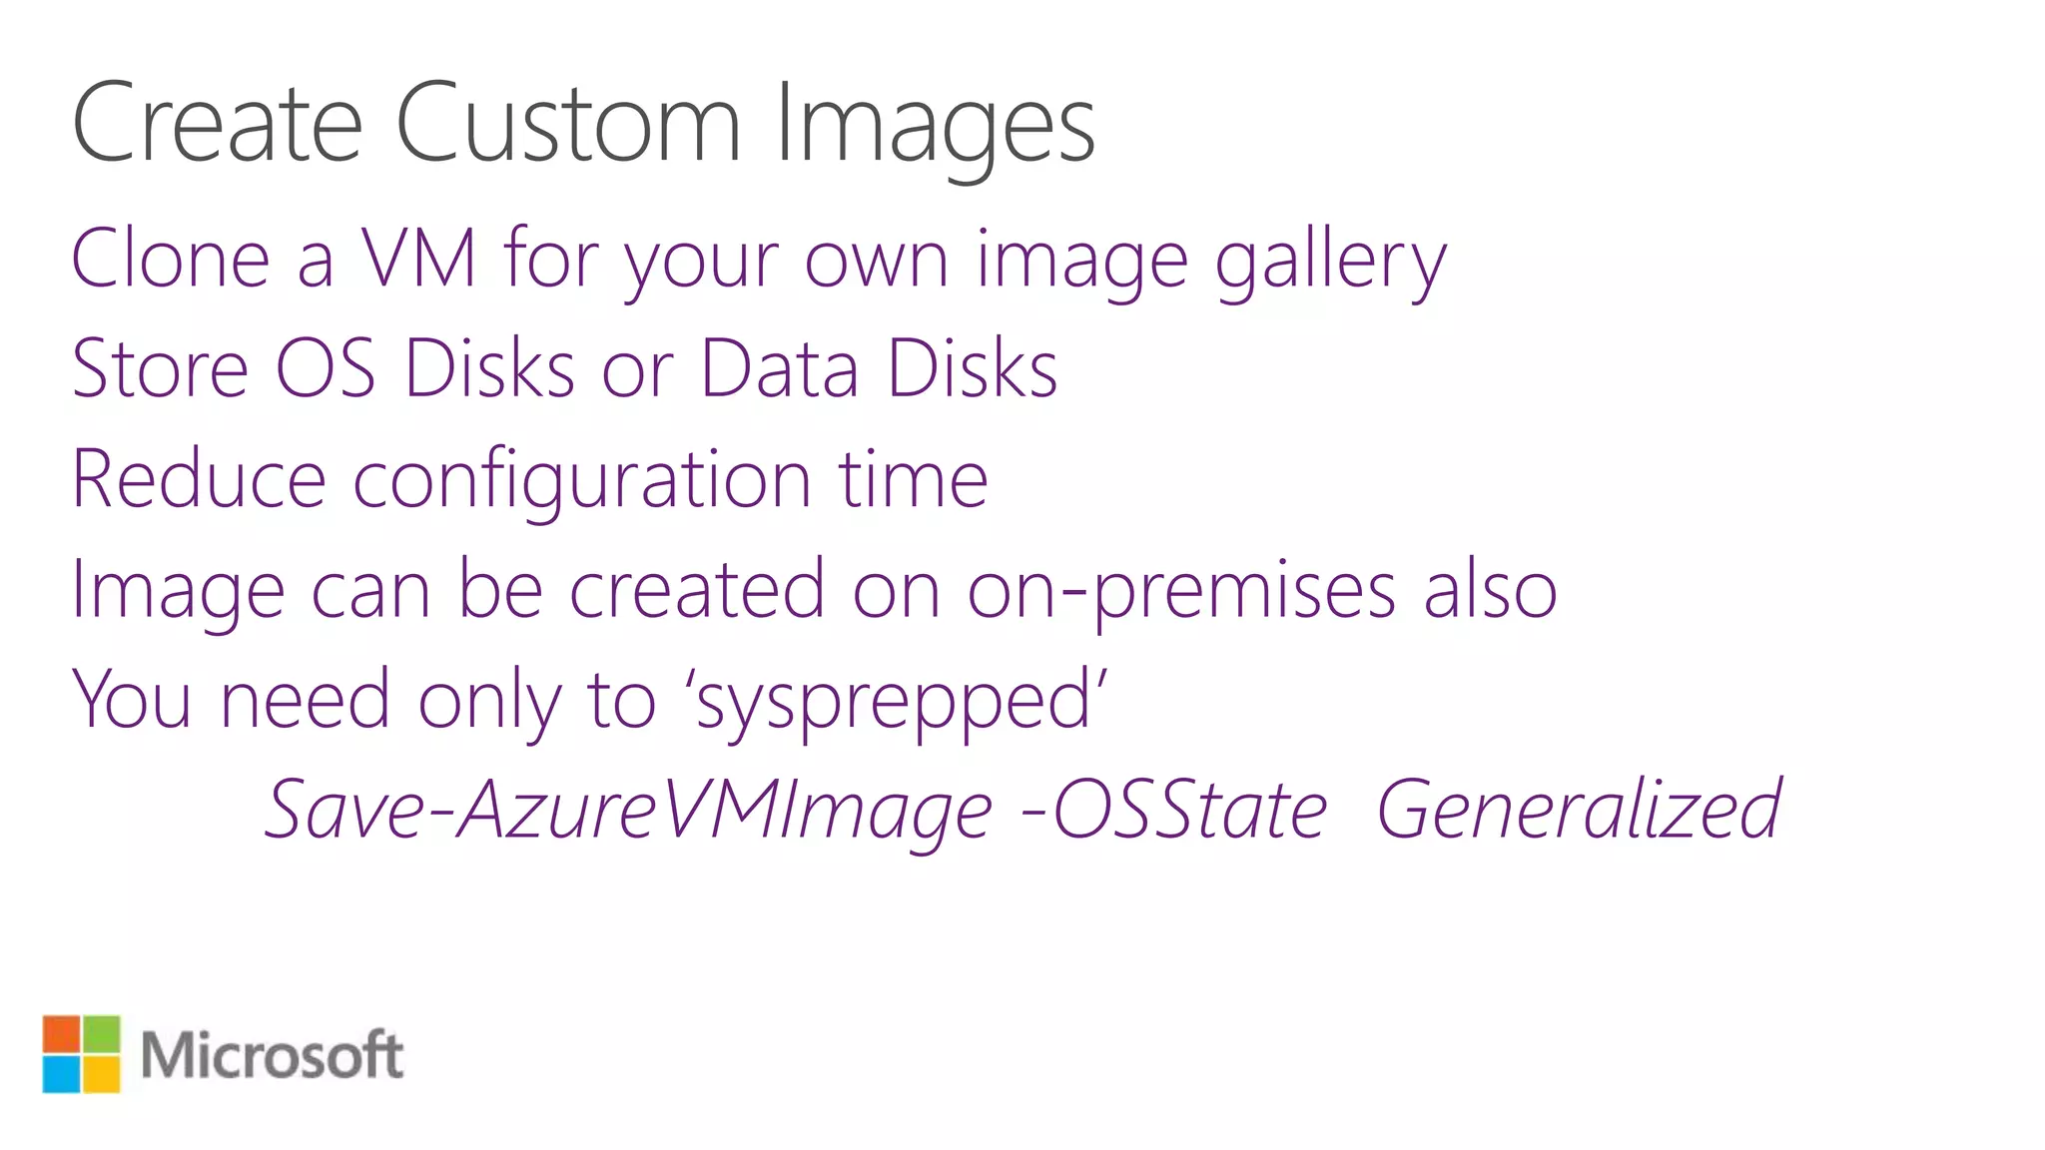Click the words 'Data Disks'

tap(879, 369)
